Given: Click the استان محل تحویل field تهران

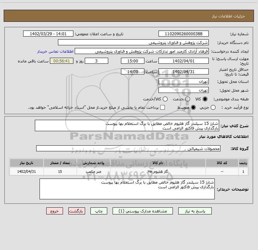Looking at the screenshot, I should (184, 81).
